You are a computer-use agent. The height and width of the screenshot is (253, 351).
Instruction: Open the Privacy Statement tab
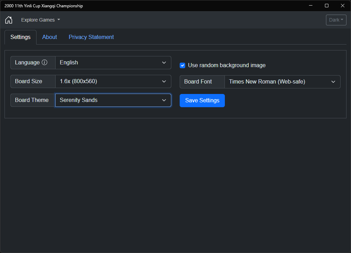pos(91,37)
